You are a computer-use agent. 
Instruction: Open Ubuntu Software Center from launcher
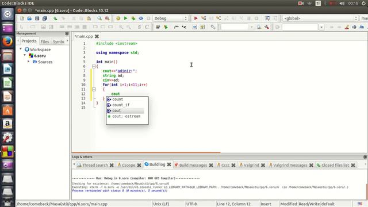[7, 110]
